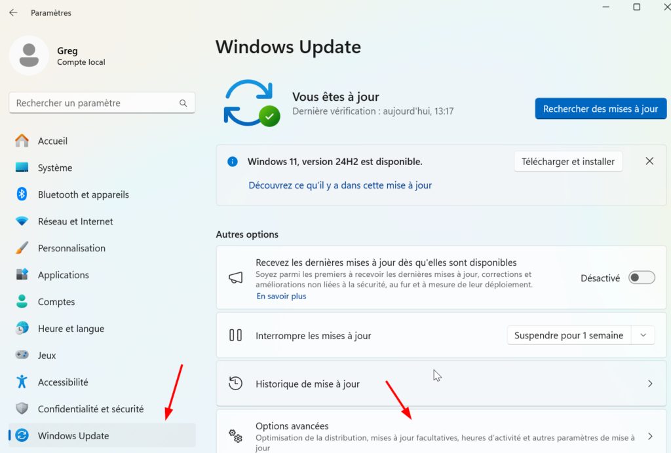Open Confidentialité et sécurité settings
The image size is (671, 453).
[102, 409]
